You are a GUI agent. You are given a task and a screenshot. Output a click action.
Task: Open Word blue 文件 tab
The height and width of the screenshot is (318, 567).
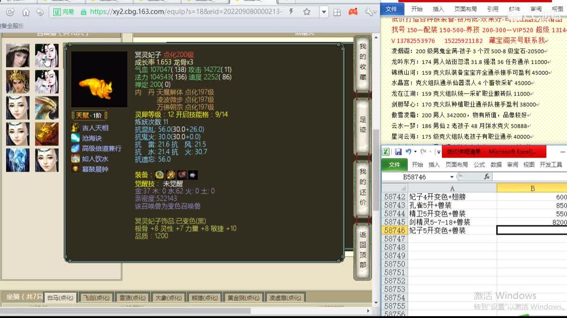point(391,9)
